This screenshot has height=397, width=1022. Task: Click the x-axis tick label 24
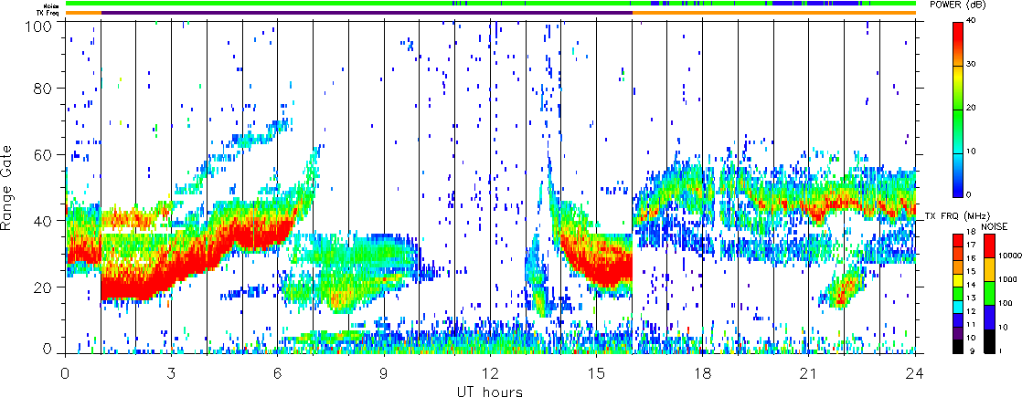coord(915,373)
